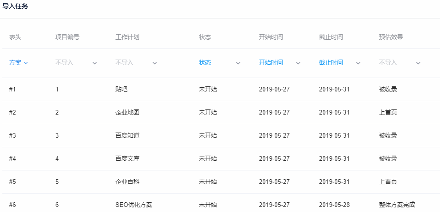Click project number 3 cell
Viewport: 440px width, 212px height.
pos(57,136)
